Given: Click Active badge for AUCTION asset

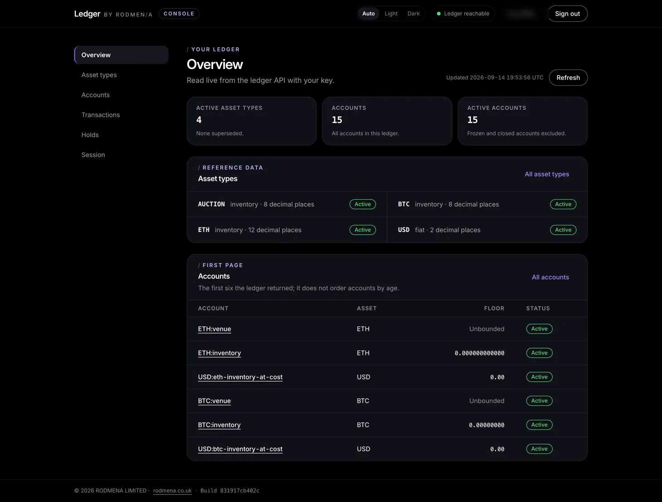Looking at the screenshot, I should pos(363,204).
